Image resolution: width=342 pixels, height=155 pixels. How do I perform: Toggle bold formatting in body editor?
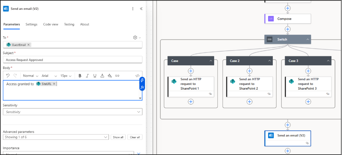click(79, 76)
